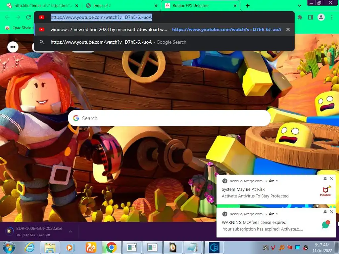Screen dimensions: 339x254
Task: Click the browser Back arrow
Action: 7,17
